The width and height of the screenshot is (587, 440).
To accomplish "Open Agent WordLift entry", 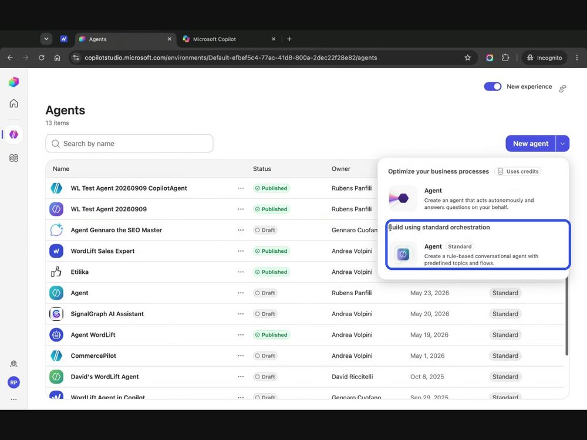I will [93, 335].
